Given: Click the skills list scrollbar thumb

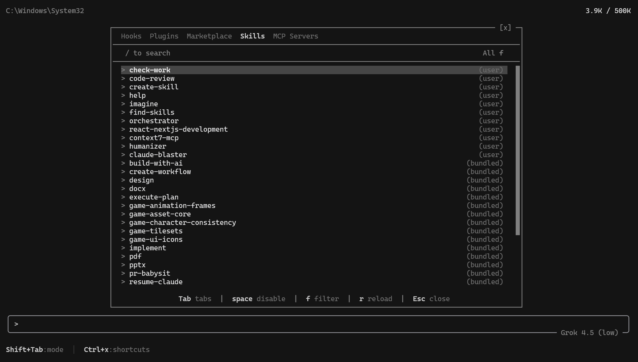Looking at the screenshot, I should point(517,150).
